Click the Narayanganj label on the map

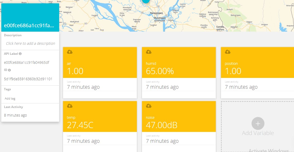click(156, 13)
